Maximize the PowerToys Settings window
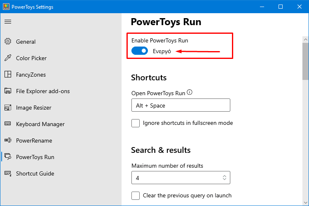Image resolution: width=309 pixels, height=206 pixels. click(x=281, y=7)
